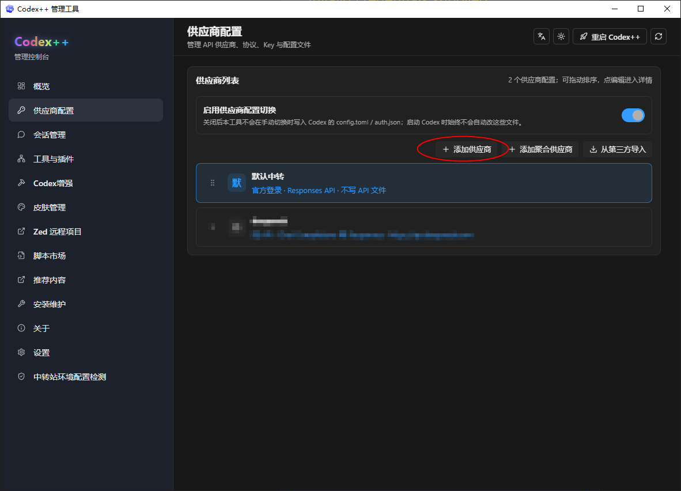Click the overview grid icon in sidebar
The width and height of the screenshot is (681, 491).
tap(21, 86)
